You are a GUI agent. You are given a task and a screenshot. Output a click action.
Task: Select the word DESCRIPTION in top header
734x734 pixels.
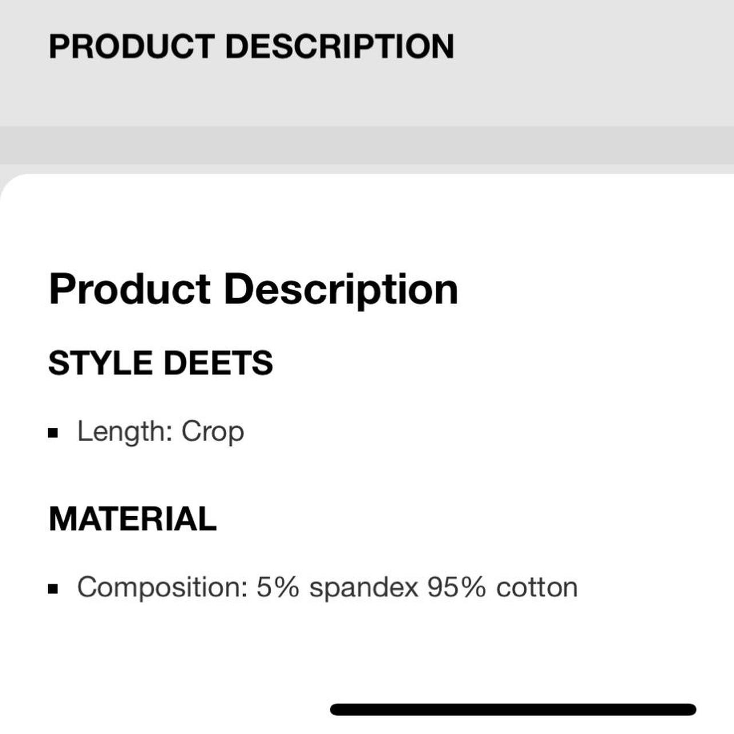(339, 46)
